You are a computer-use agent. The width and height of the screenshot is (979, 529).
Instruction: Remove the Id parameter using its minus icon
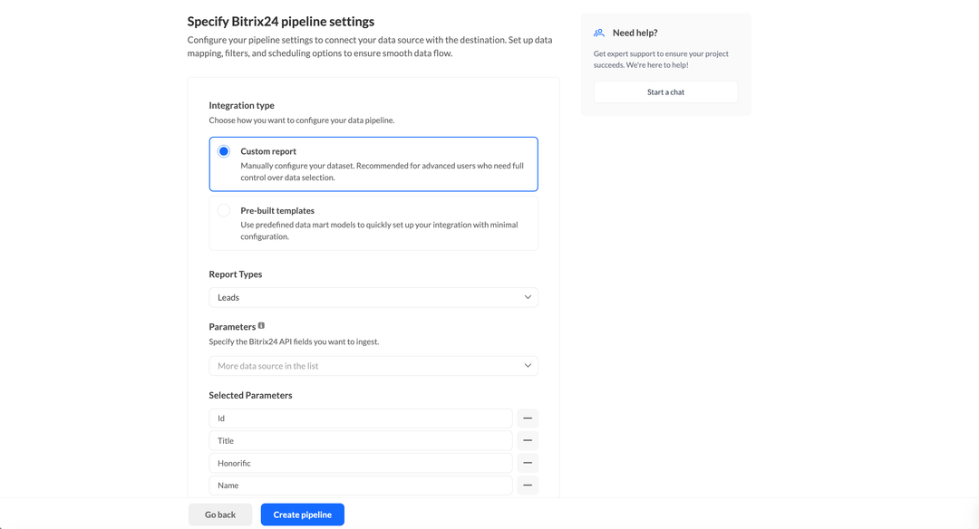(528, 418)
